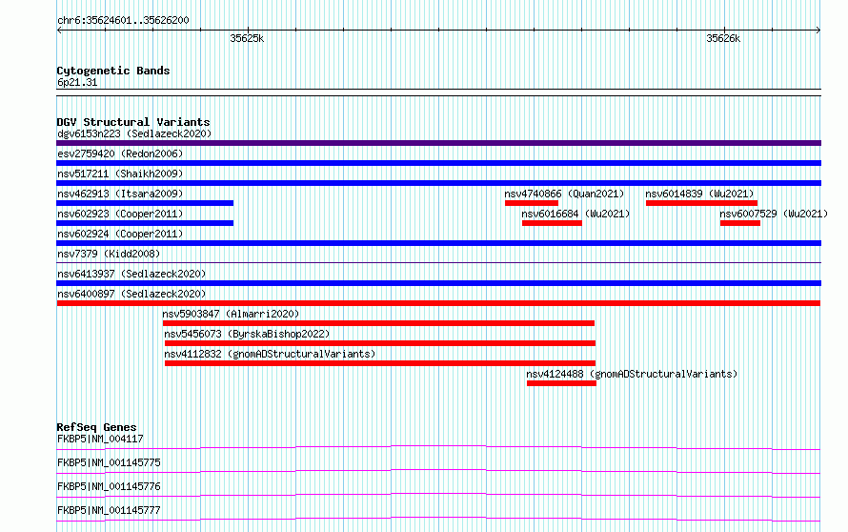848x532 pixels.
Task: Select the red bar under nsv4740866
Action: [x=532, y=203]
